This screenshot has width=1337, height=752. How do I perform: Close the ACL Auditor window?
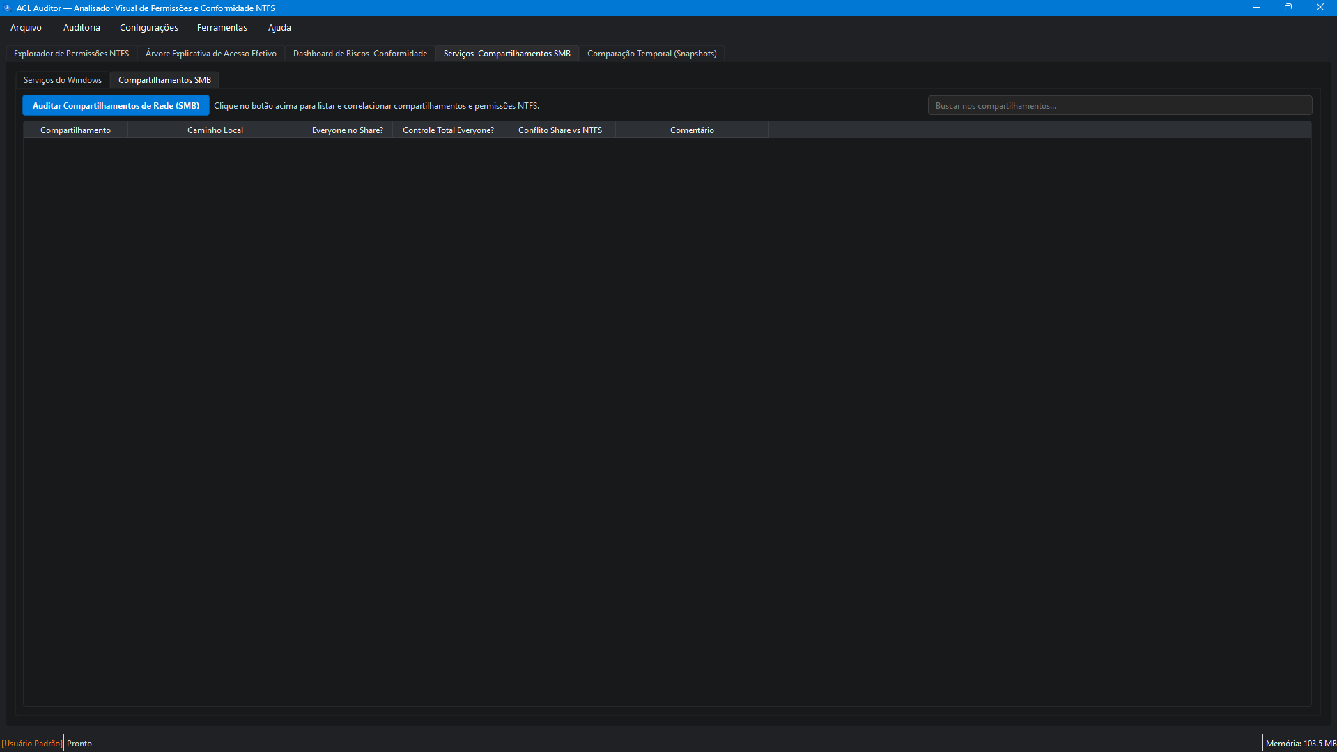(x=1320, y=8)
